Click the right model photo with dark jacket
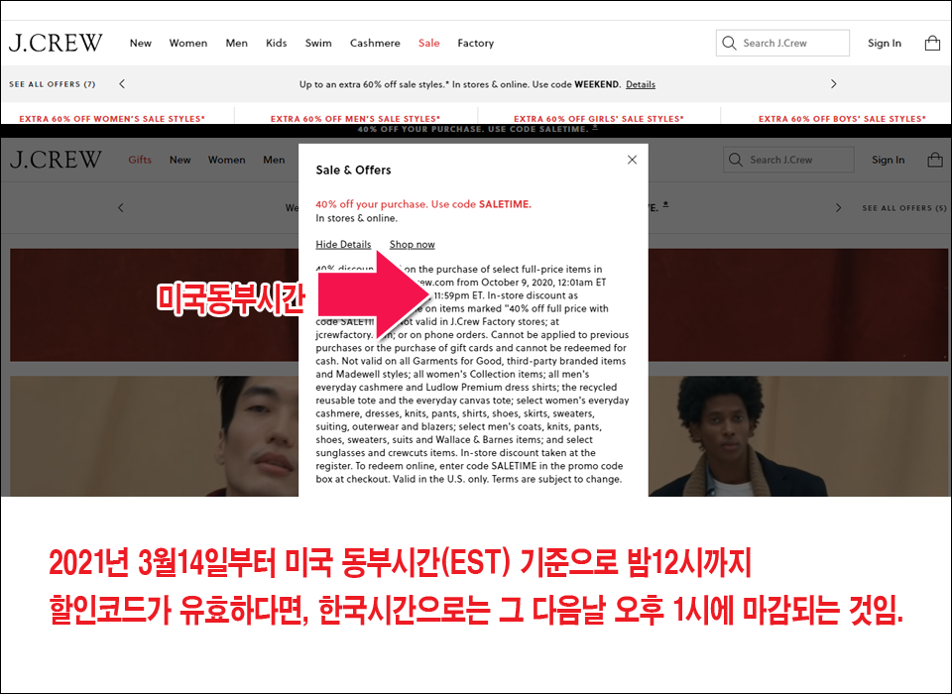Image resolution: width=952 pixels, height=694 pixels. 797,436
